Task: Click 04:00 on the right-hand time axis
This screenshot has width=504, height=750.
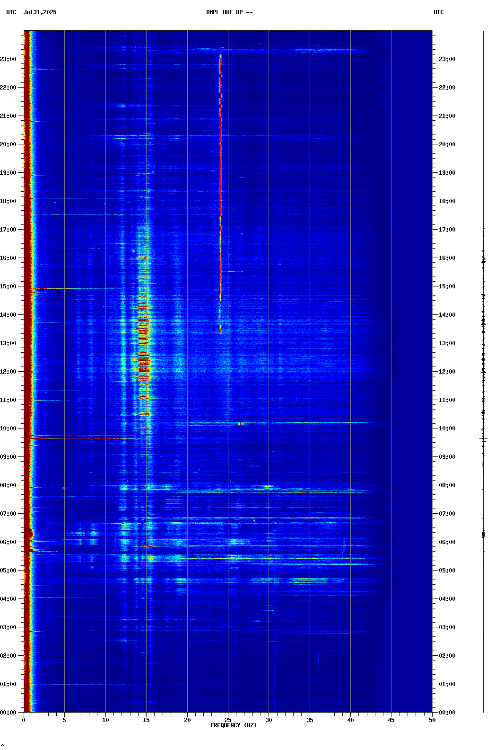Action: pos(447,599)
